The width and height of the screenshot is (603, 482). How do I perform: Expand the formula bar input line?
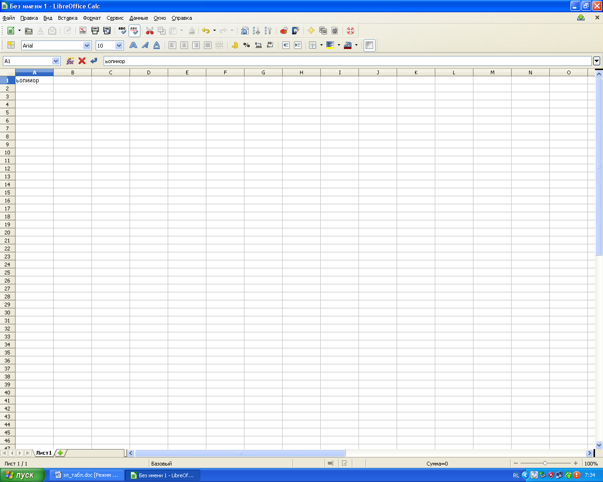click(597, 61)
